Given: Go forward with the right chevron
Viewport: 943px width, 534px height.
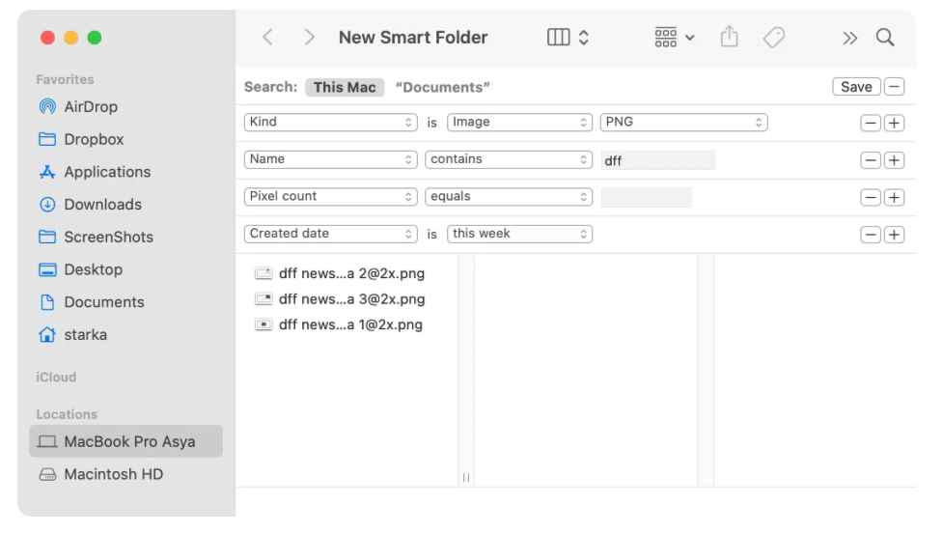Looking at the screenshot, I should 309,38.
